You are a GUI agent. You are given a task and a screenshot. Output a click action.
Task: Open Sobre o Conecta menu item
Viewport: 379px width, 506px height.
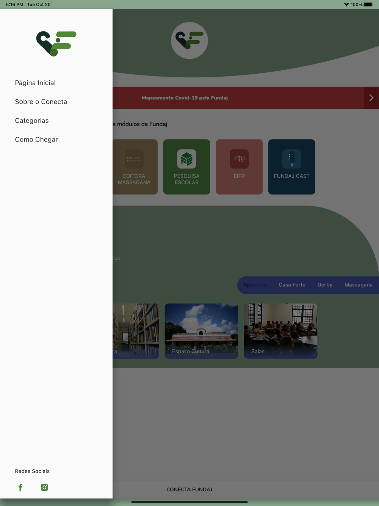(x=41, y=102)
